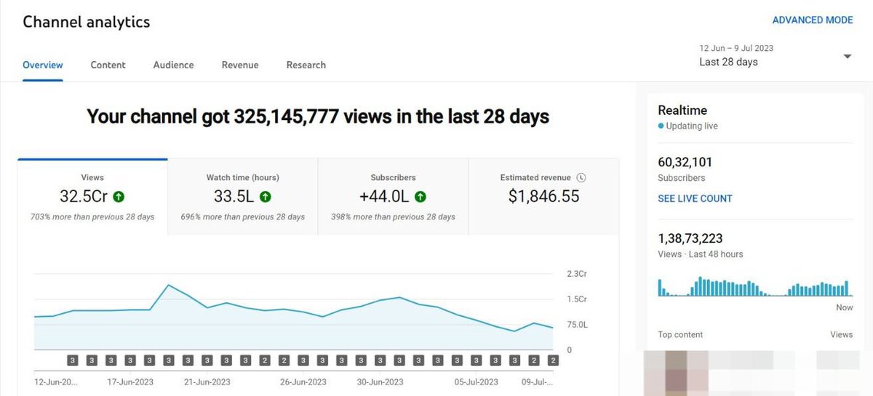
Task: Select the Research tab
Action: pyautogui.click(x=306, y=65)
